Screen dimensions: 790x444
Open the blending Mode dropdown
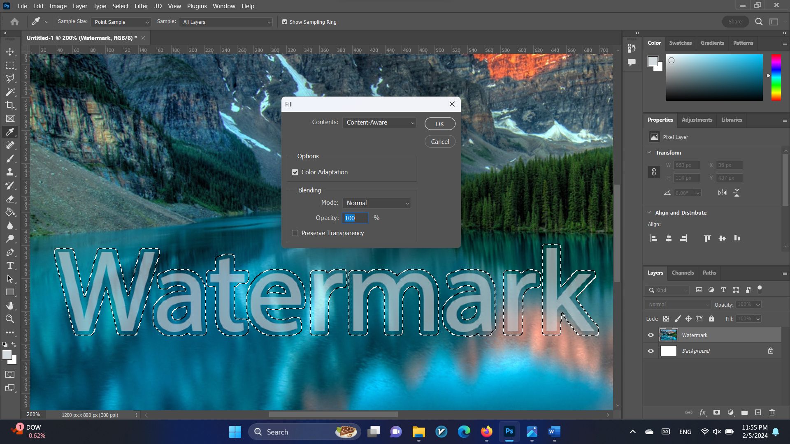pyautogui.click(x=376, y=203)
